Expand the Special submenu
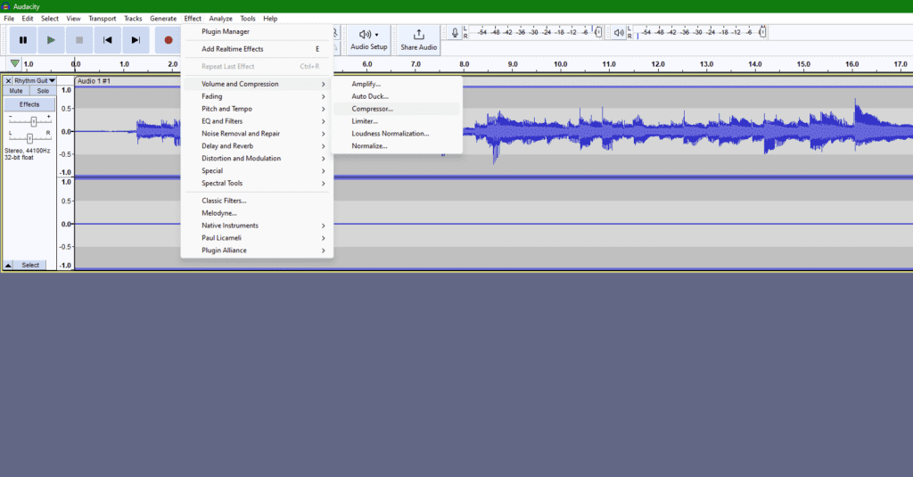 coord(257,170)
